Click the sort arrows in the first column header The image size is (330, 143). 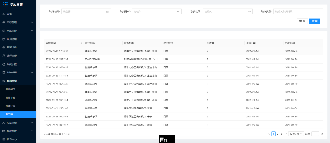pos(81,43)
